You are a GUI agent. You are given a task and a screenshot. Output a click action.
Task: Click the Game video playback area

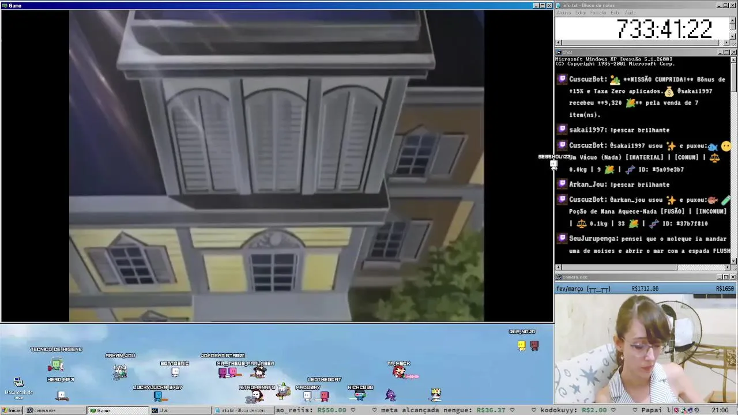(x=277, y=166)
